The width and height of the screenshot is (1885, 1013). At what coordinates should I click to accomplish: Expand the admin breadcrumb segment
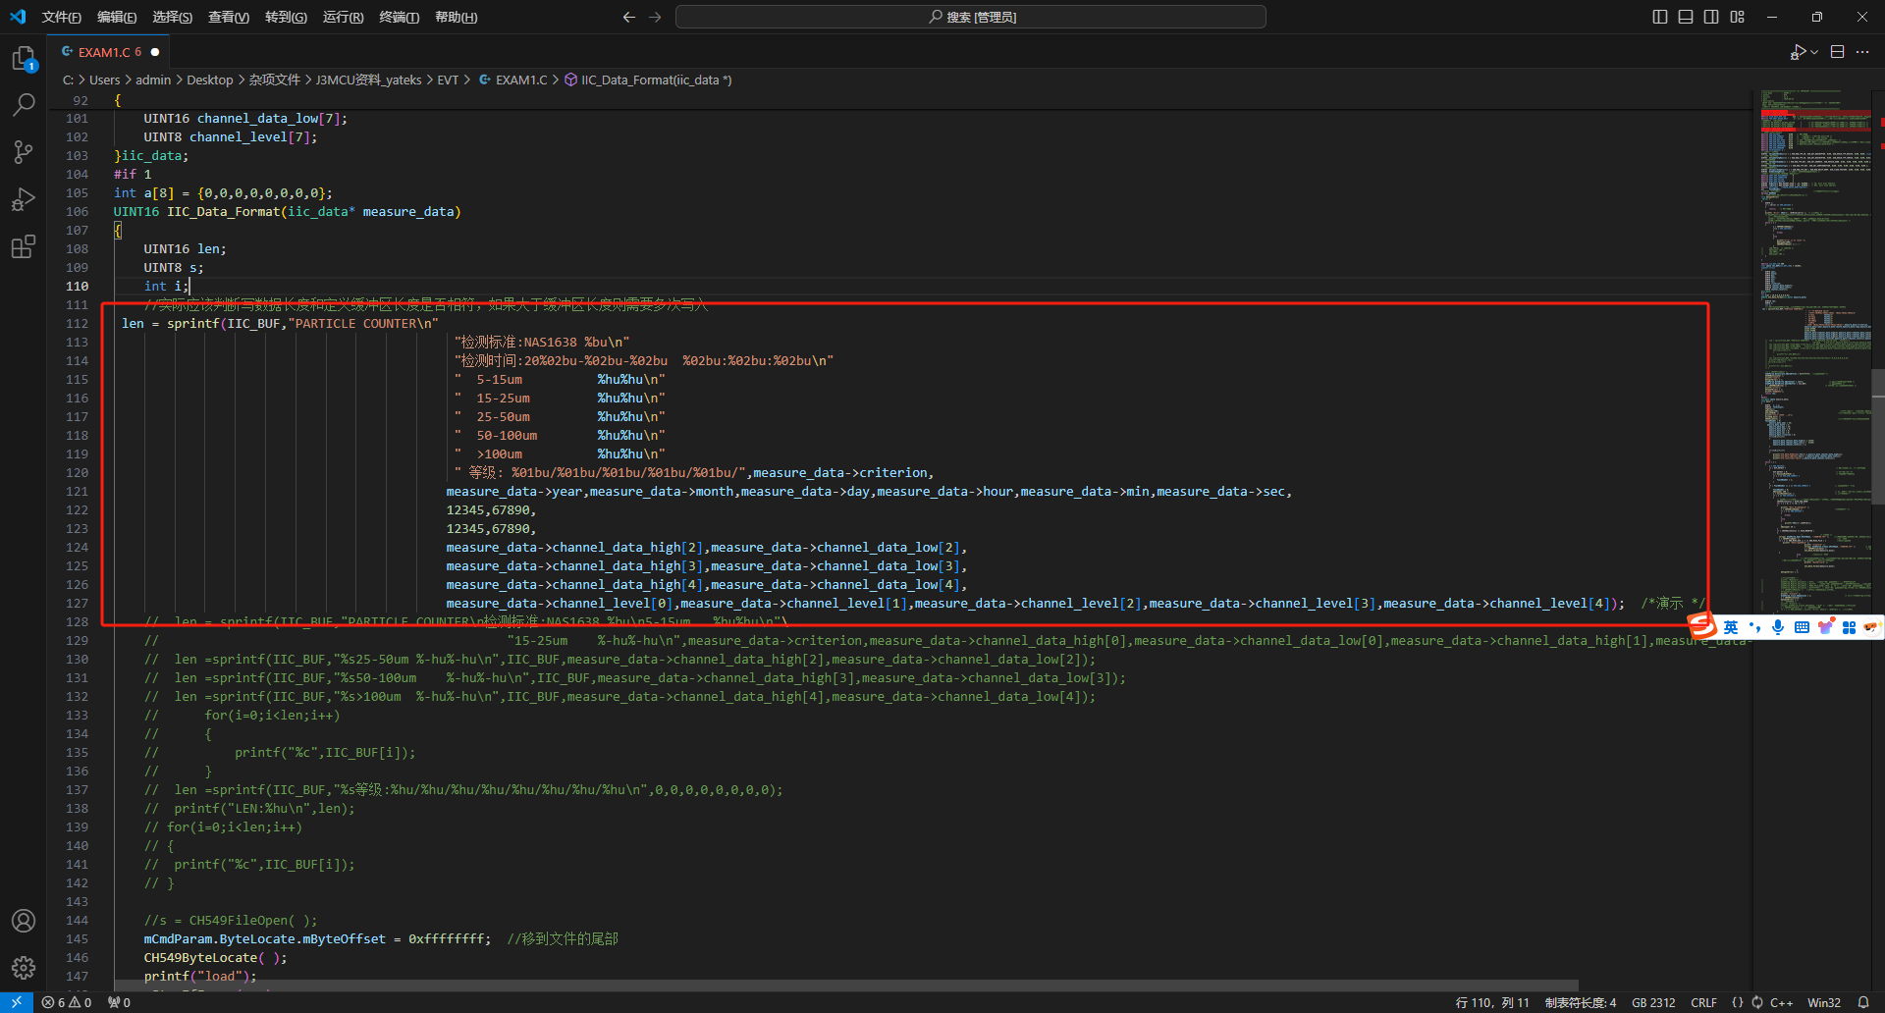click(x=153, y=80)
